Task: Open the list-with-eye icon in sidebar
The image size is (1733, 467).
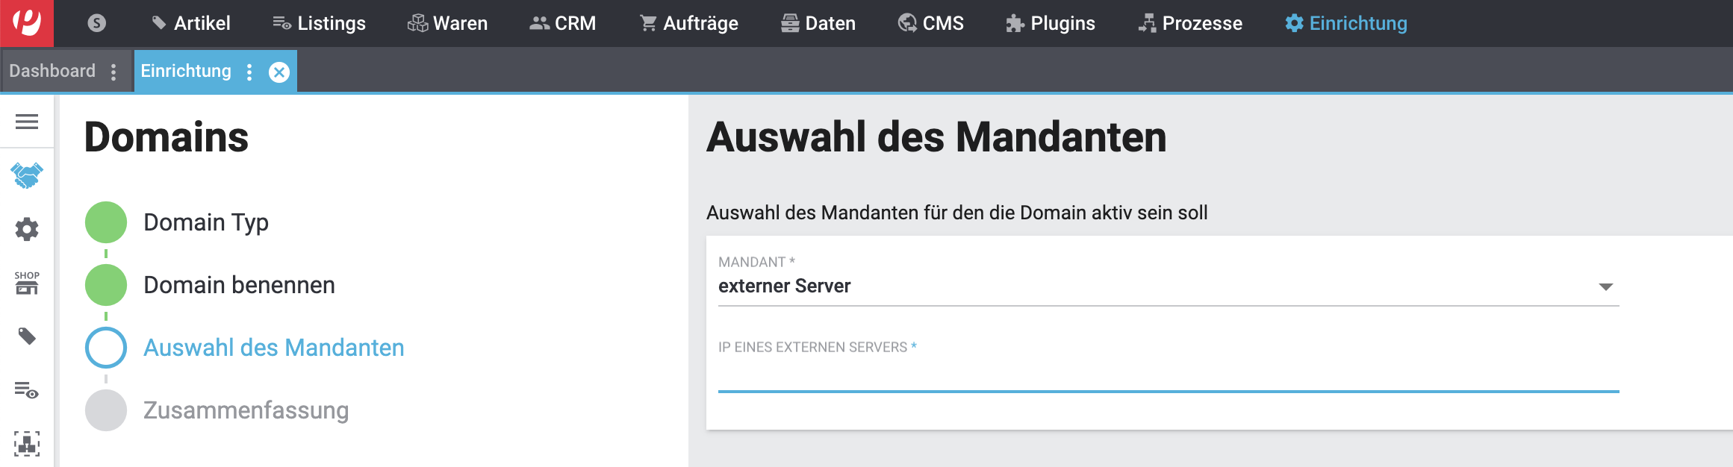Action: pos(27,390)
